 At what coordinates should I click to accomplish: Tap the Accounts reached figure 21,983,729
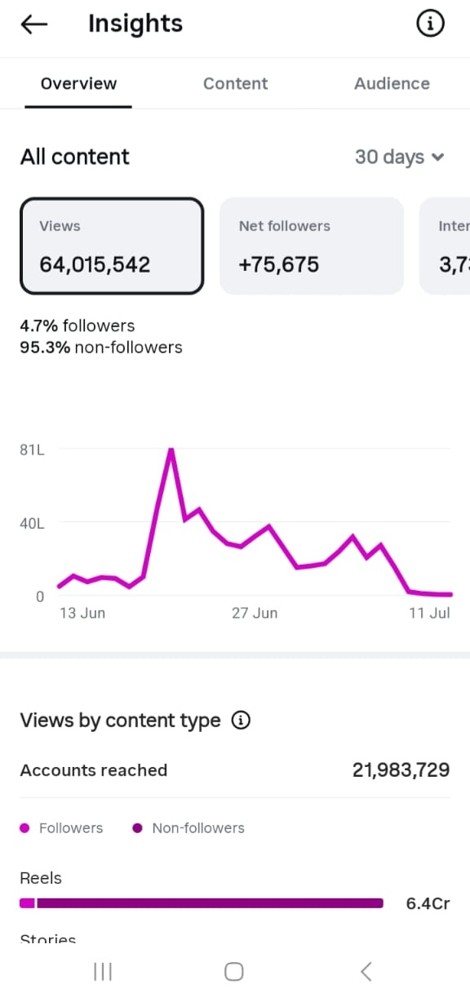click(401, 769)
